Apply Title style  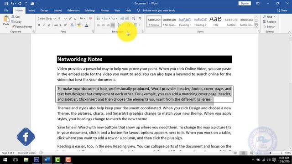pyautogui.click(x=215, y=21)
